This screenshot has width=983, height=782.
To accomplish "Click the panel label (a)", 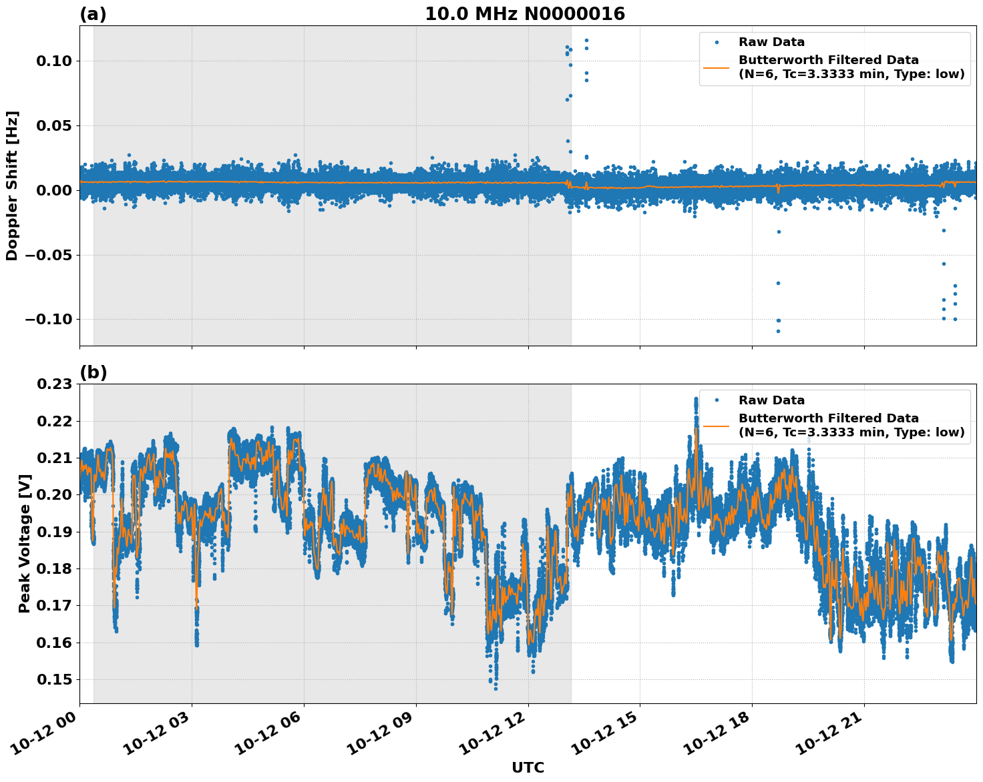I will pyautogui.click(x=93, y=14).
